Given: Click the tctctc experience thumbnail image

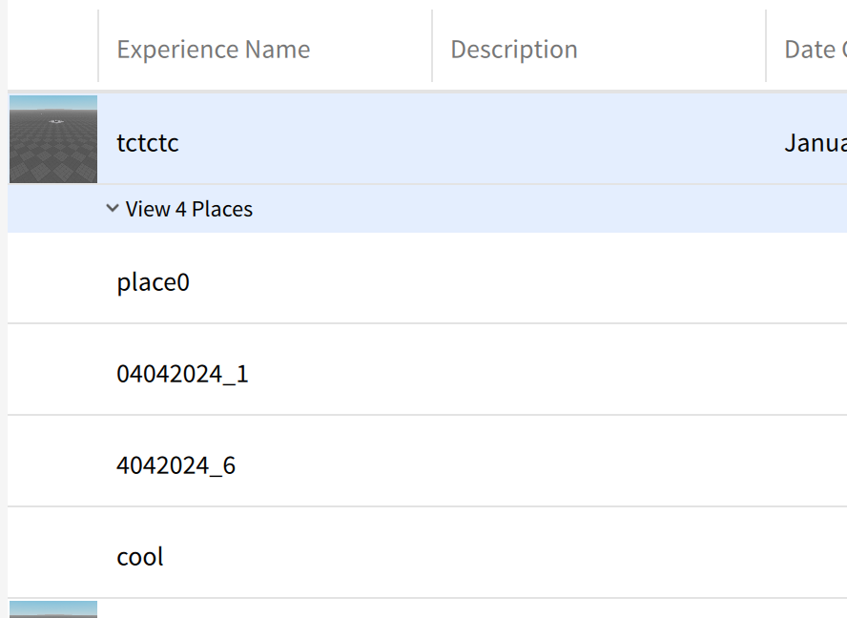Looking at the screenshot, I should 52,138.
